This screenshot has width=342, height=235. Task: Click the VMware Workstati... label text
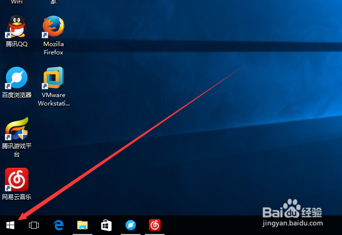coord(54,99)
